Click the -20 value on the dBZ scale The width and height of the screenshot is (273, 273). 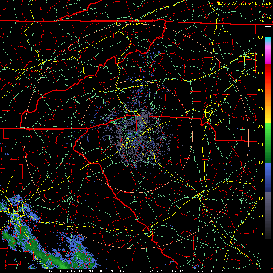(x=259, y=216)
